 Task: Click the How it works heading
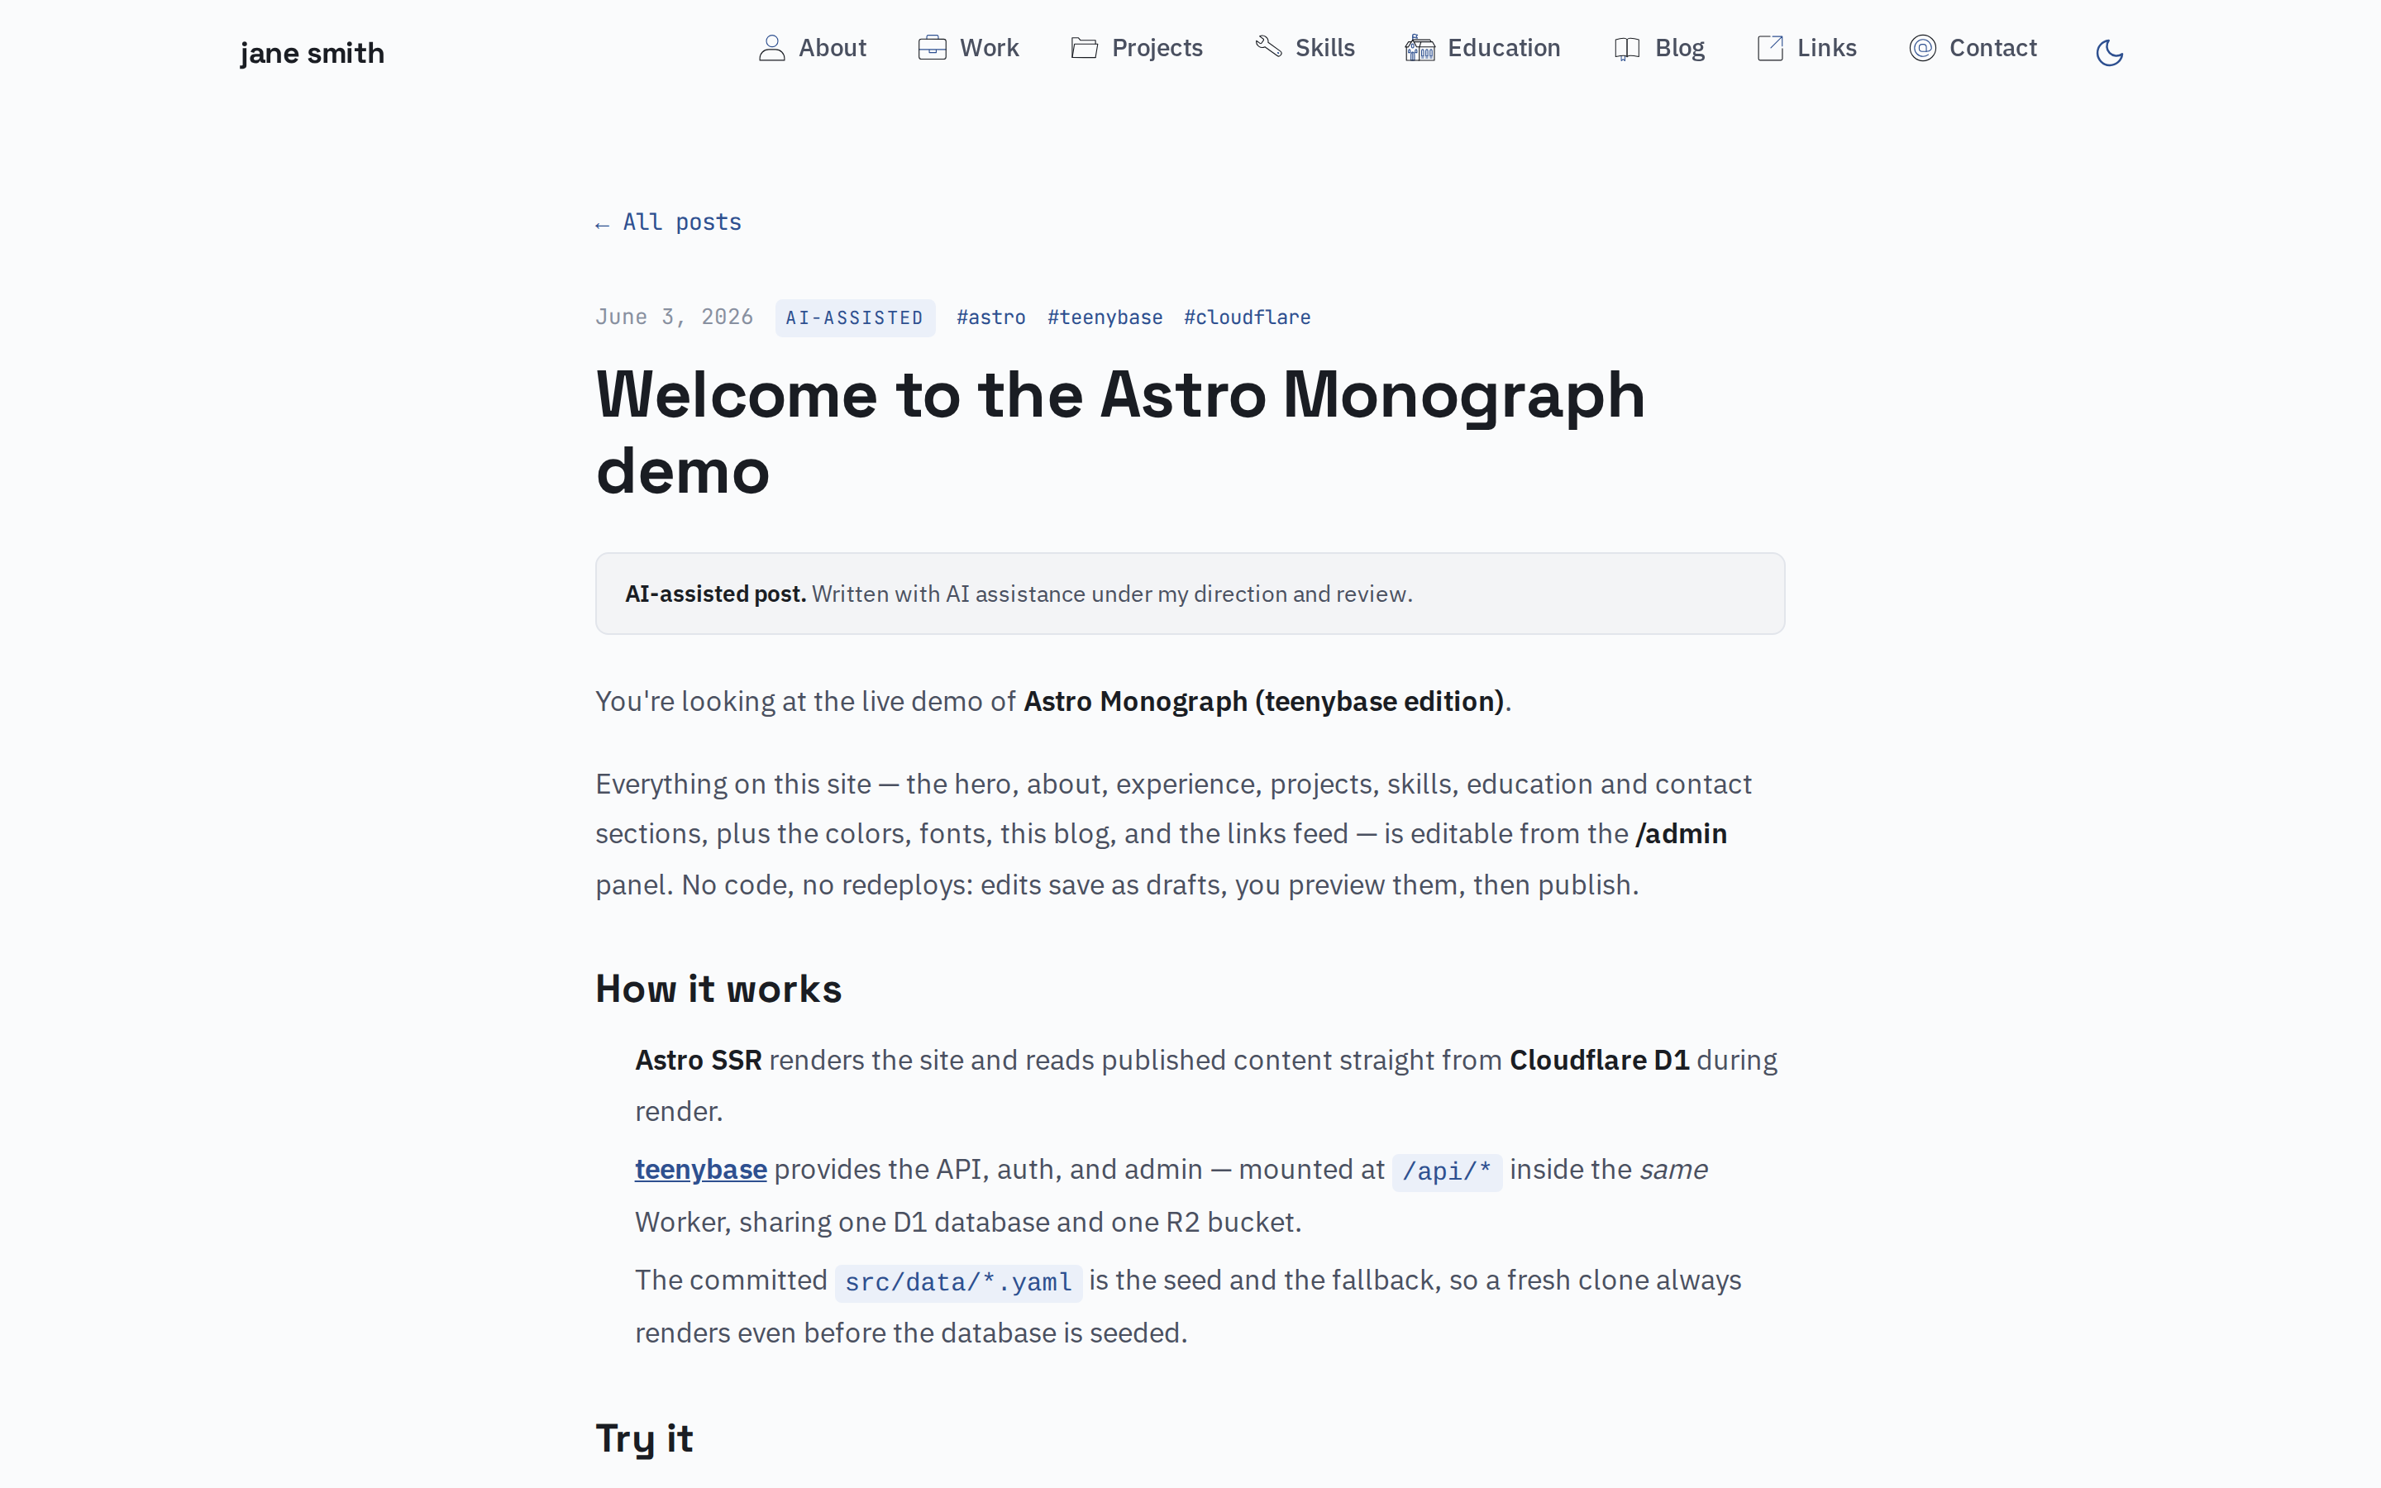click(x=718, y=989)
